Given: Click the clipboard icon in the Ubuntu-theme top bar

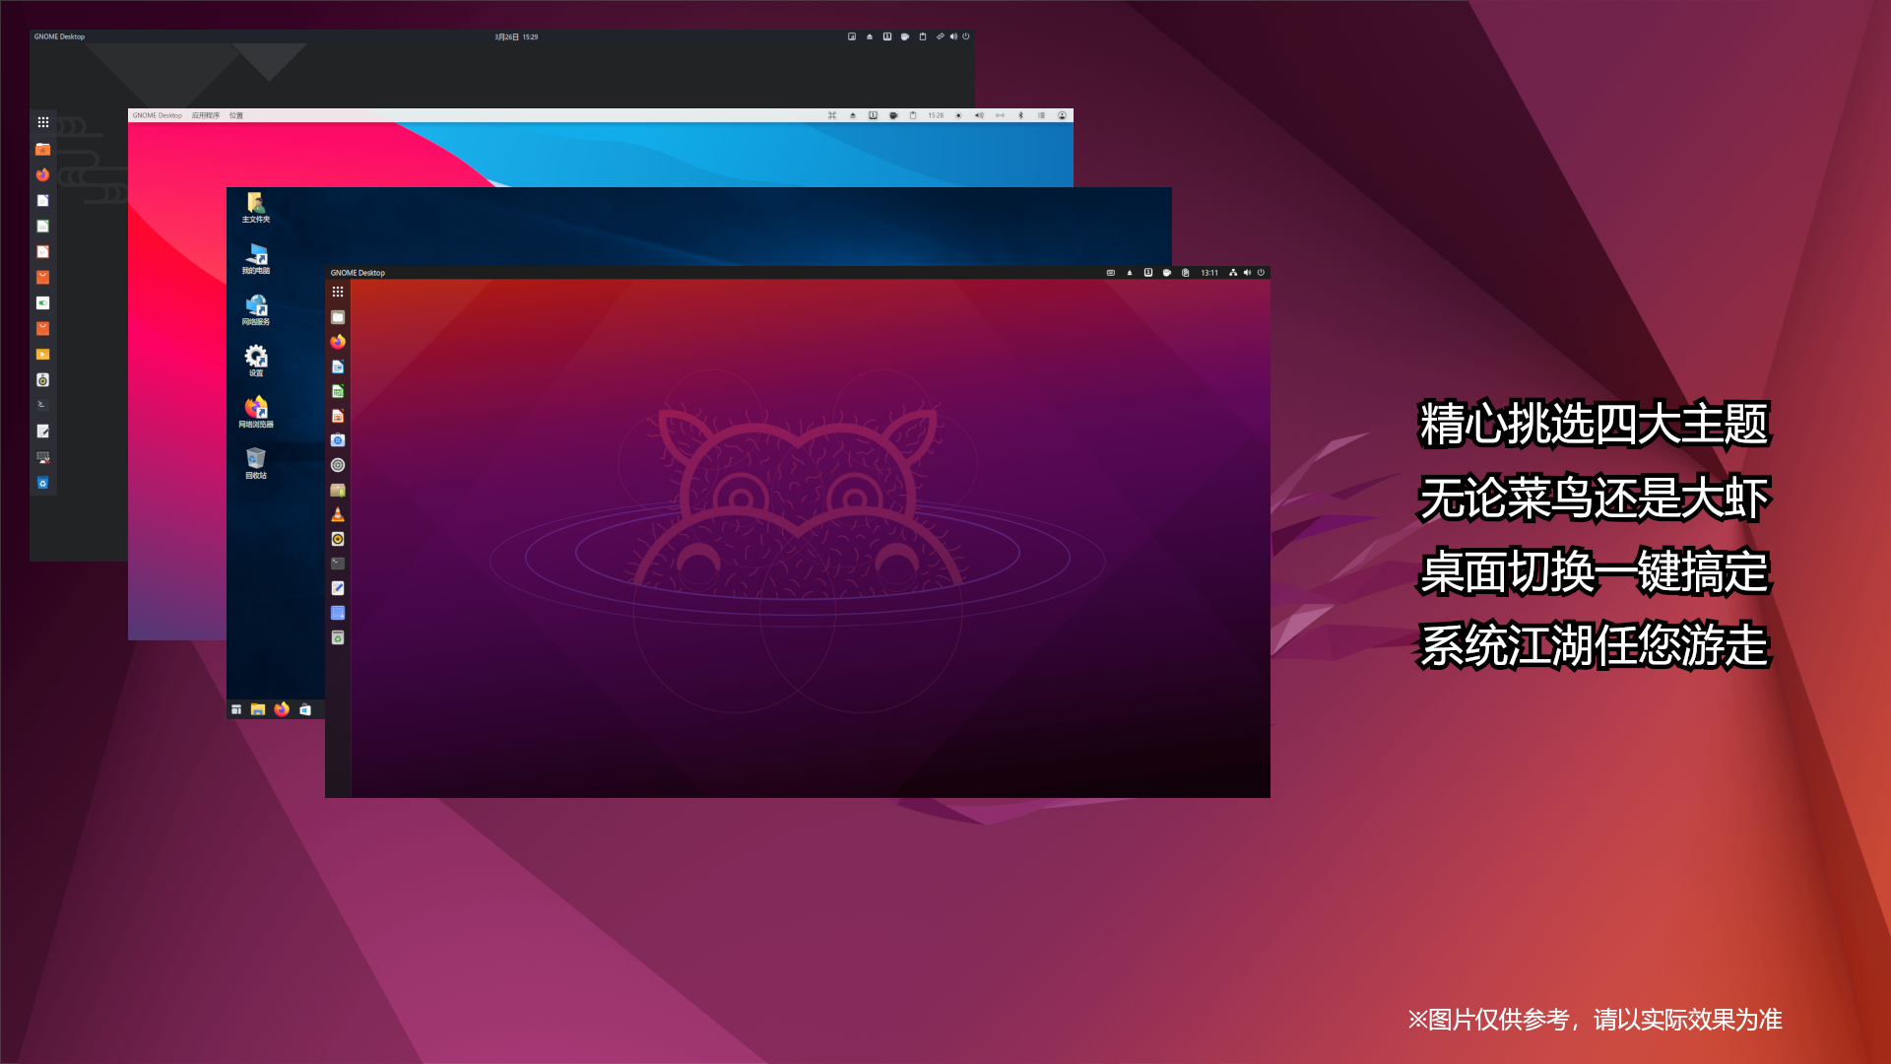Looking at the screenshot, I should [x=1186, y=273].
